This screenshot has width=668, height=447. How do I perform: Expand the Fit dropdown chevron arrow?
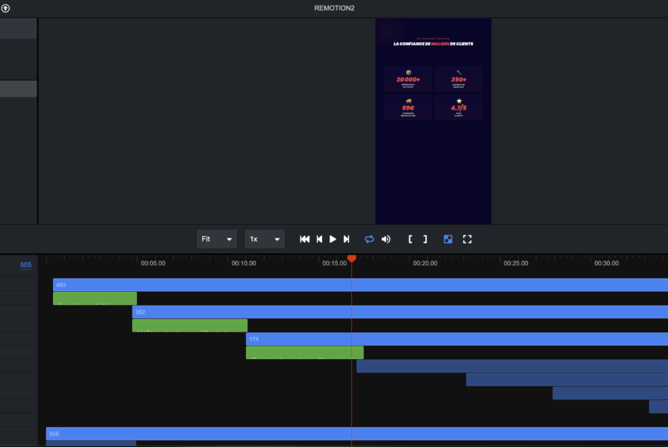click(x=230, y=239)
